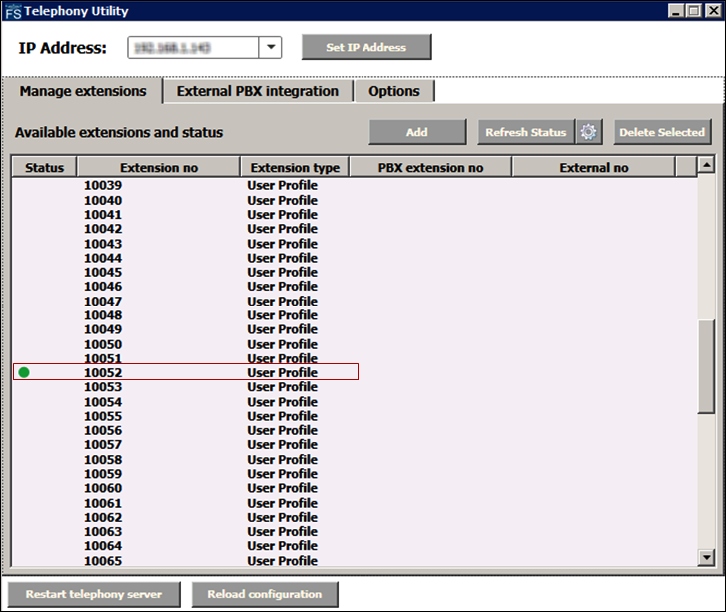
Task: Click the green status dot for extension 10052
Action: pyautogui.click(x=24, y=373)
